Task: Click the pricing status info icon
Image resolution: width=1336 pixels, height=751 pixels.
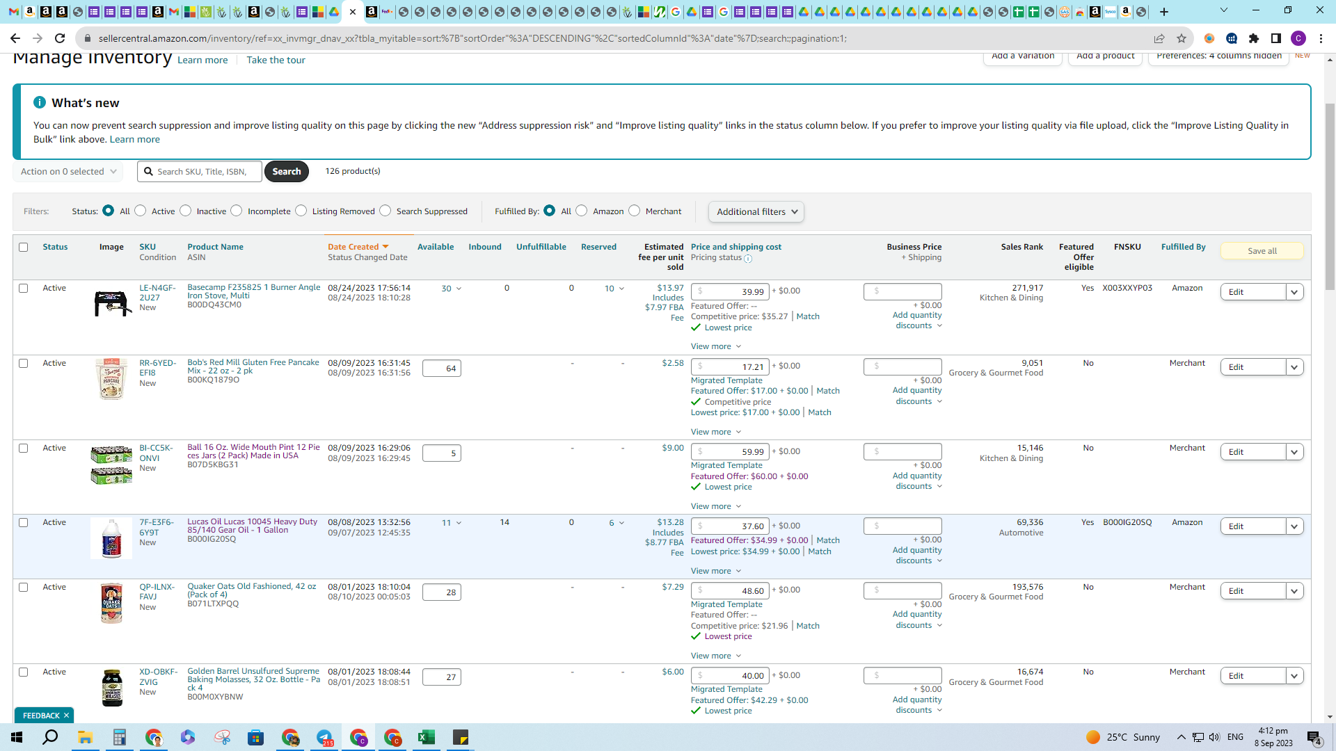Action: (x=748, y=259)
